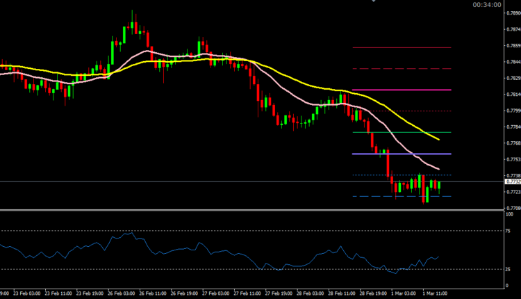Click the chart shift triangle marker at top
521x299 pixels.
374,1
